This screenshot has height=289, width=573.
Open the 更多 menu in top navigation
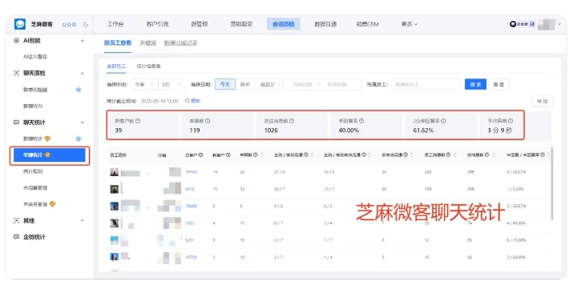[409, 24]
